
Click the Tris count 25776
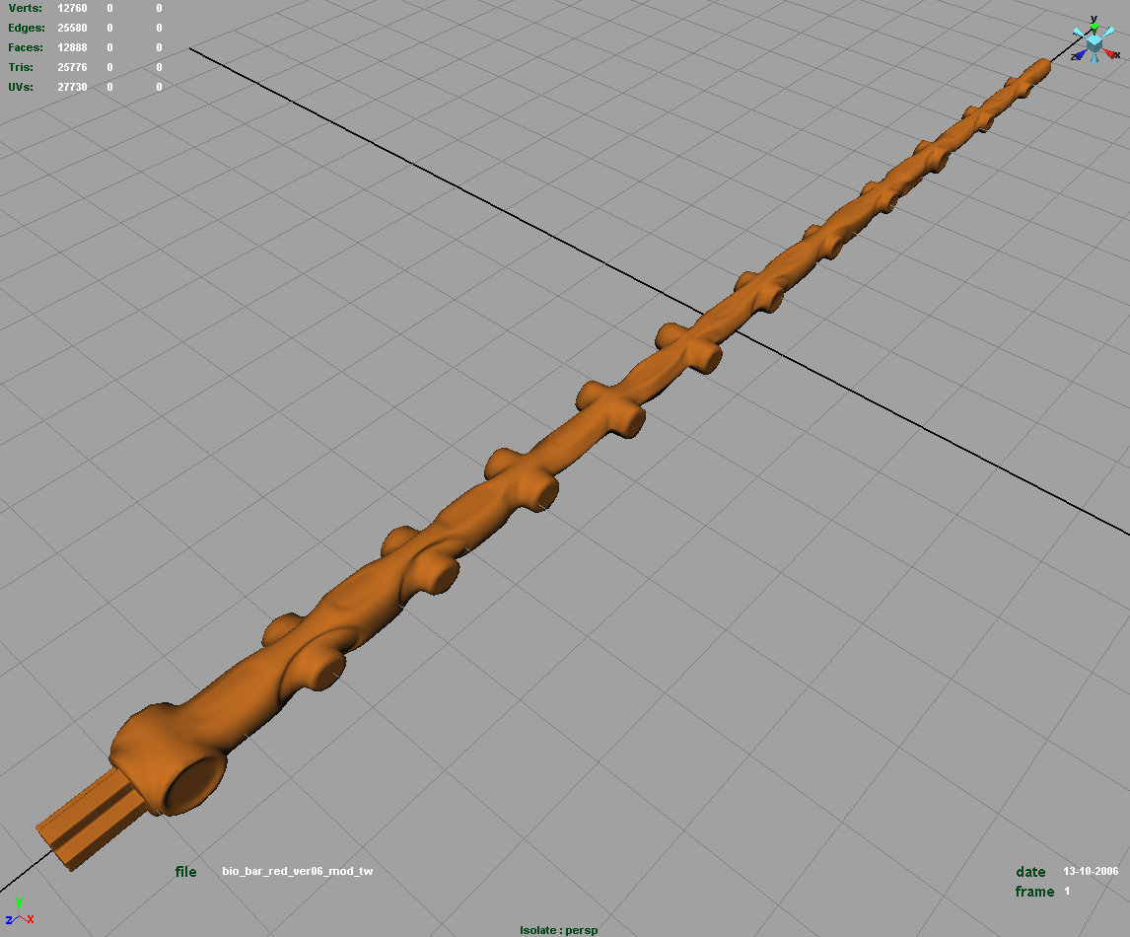pyautogui.click(x=73, y=68)
